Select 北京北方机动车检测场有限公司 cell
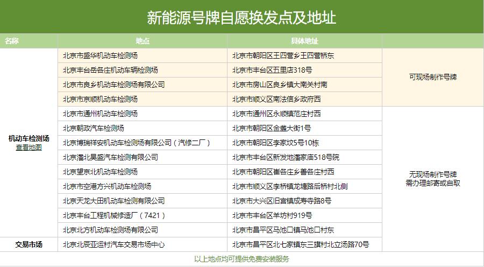Screen dimensions: 484x267 [x=143, y=230]
